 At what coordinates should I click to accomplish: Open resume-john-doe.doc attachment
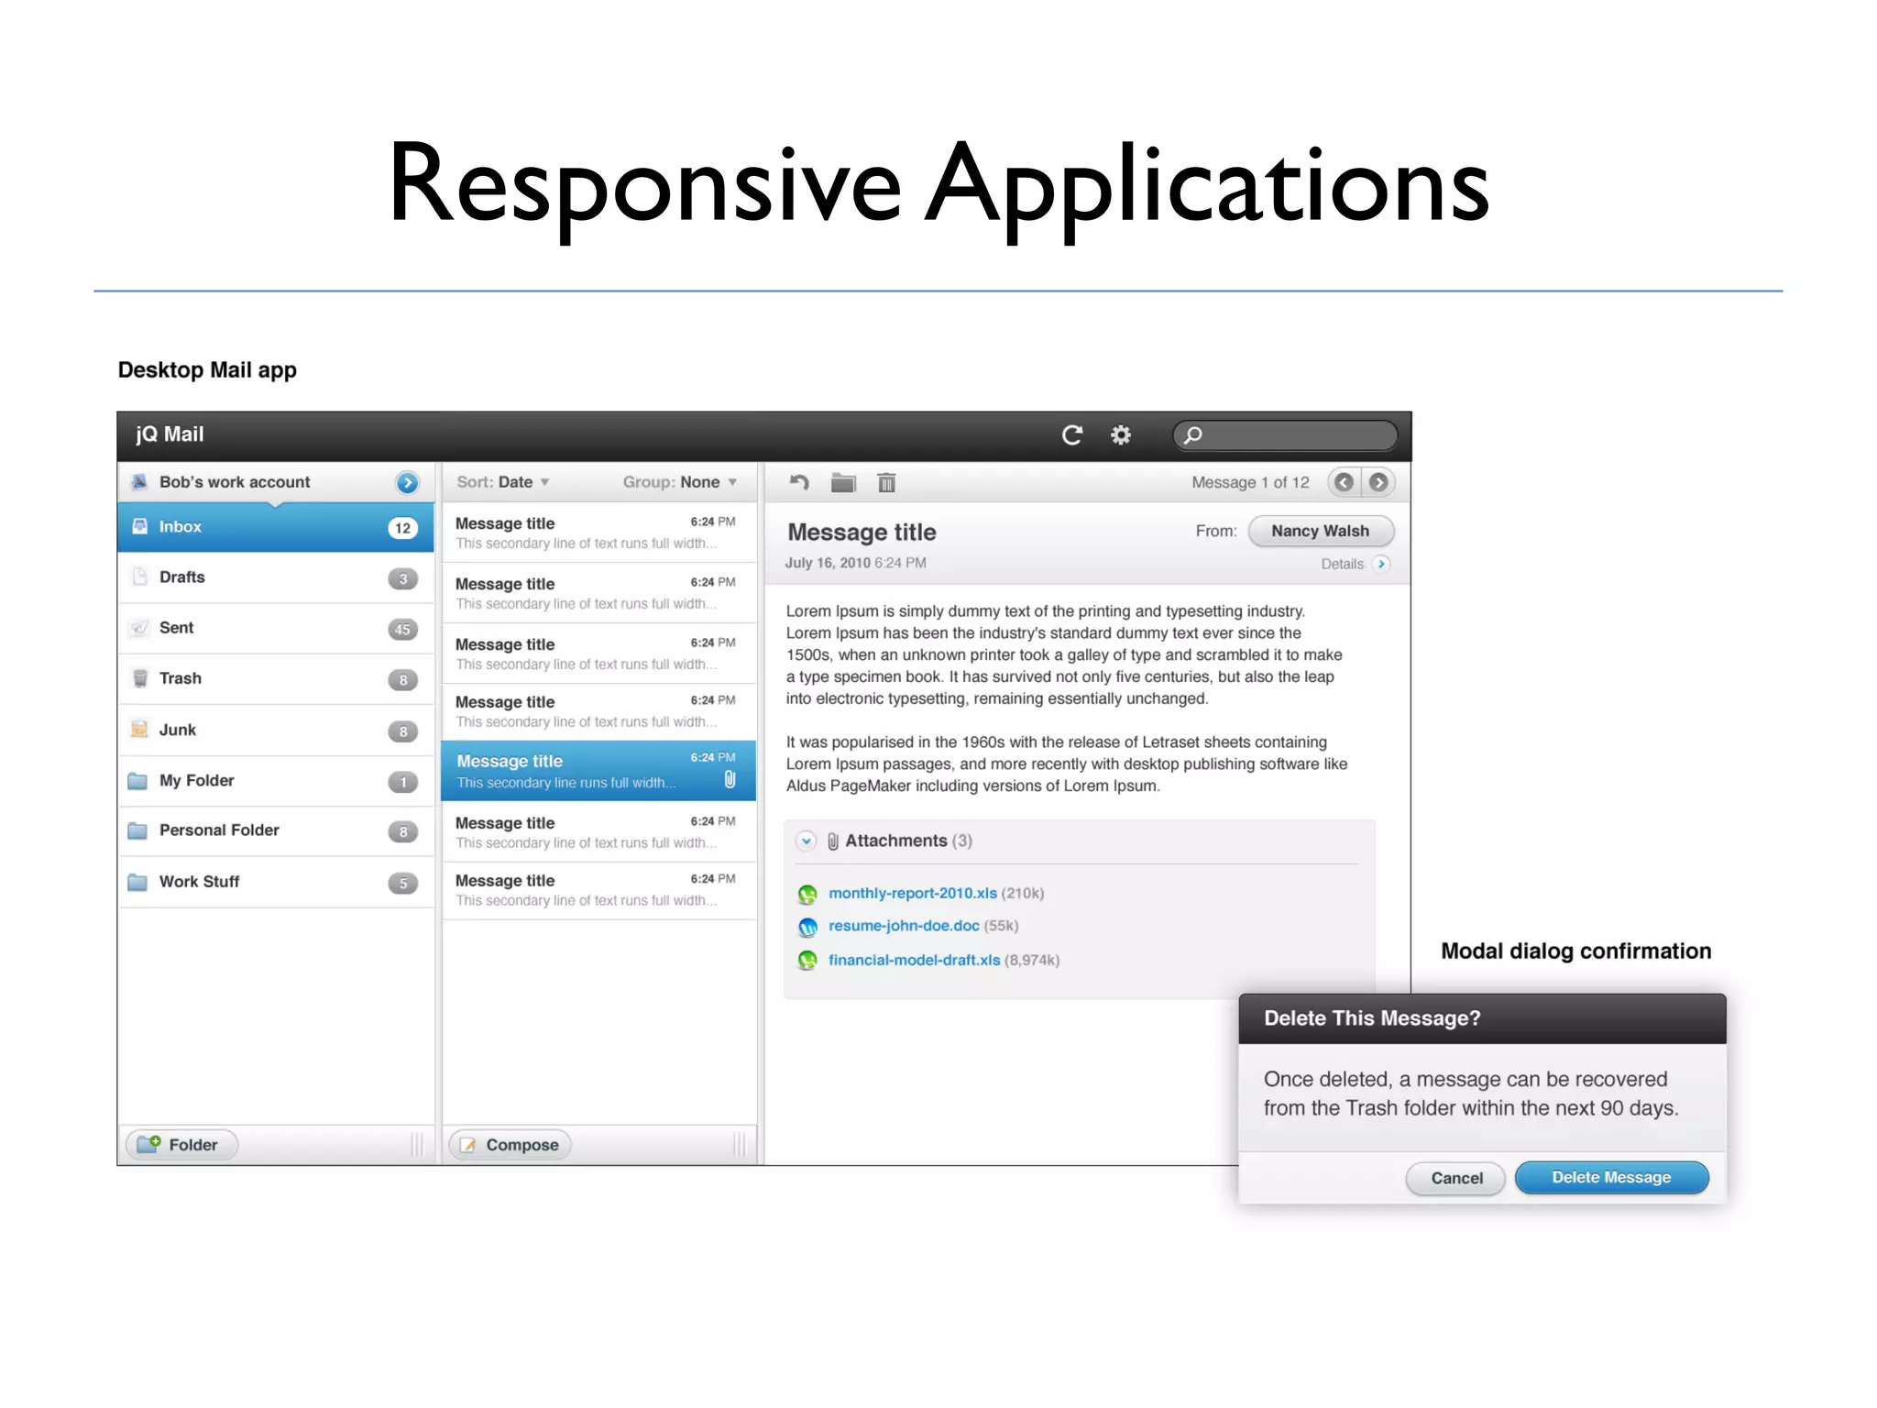pos(904,926)
